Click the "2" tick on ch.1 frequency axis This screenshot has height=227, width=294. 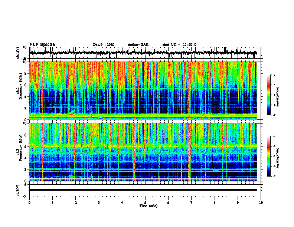[x=26, y=108]
